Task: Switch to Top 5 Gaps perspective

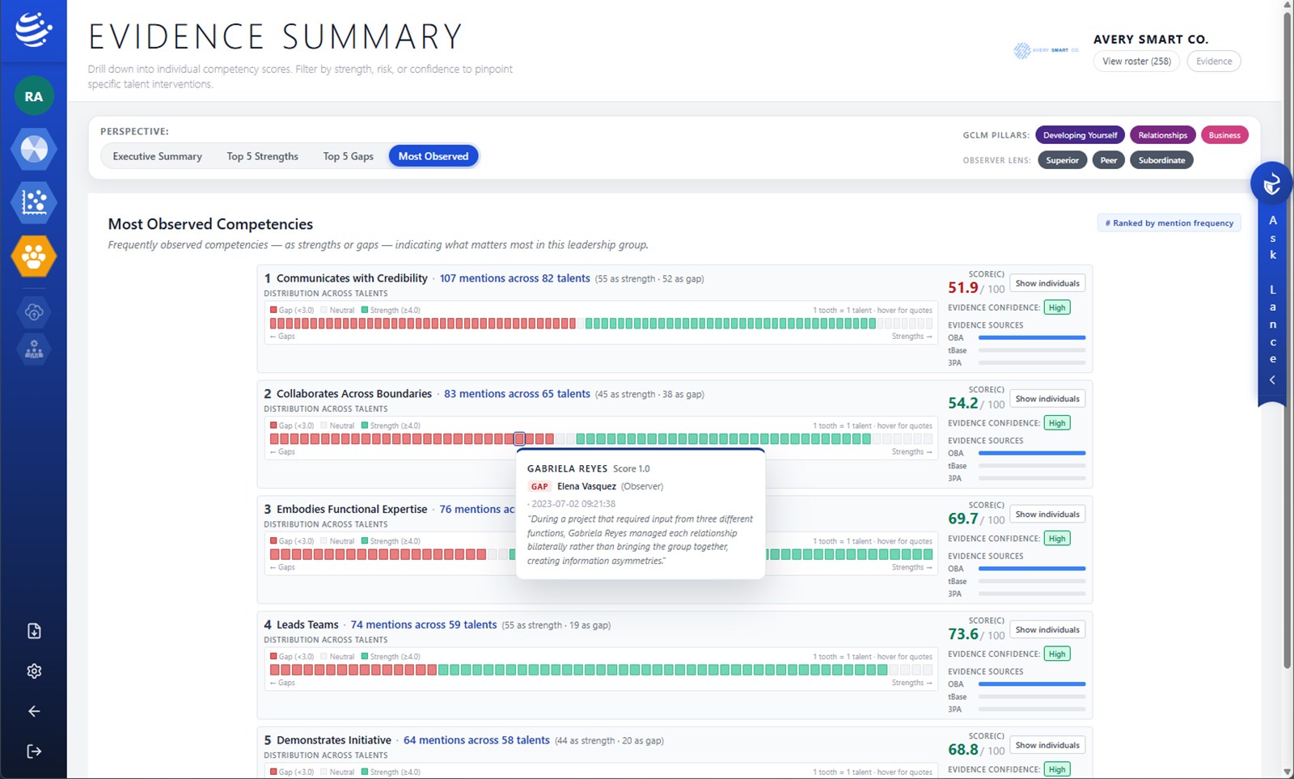Action: pyautogui.click(x=348, y=156)
